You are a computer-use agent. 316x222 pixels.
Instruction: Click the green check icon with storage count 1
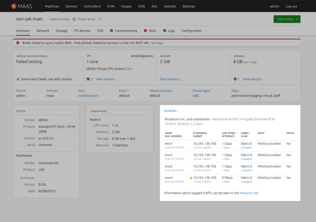235,79
